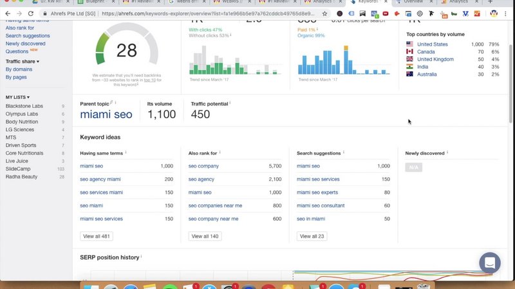The image size is (515, 289).
Task: Open the 'top 10' link under difficulty gauge
Action: click(150, 80)
